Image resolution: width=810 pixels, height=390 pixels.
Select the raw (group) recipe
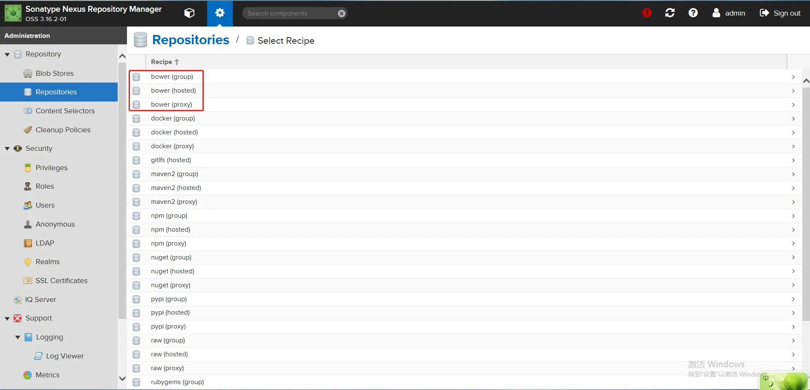[464, 340]
